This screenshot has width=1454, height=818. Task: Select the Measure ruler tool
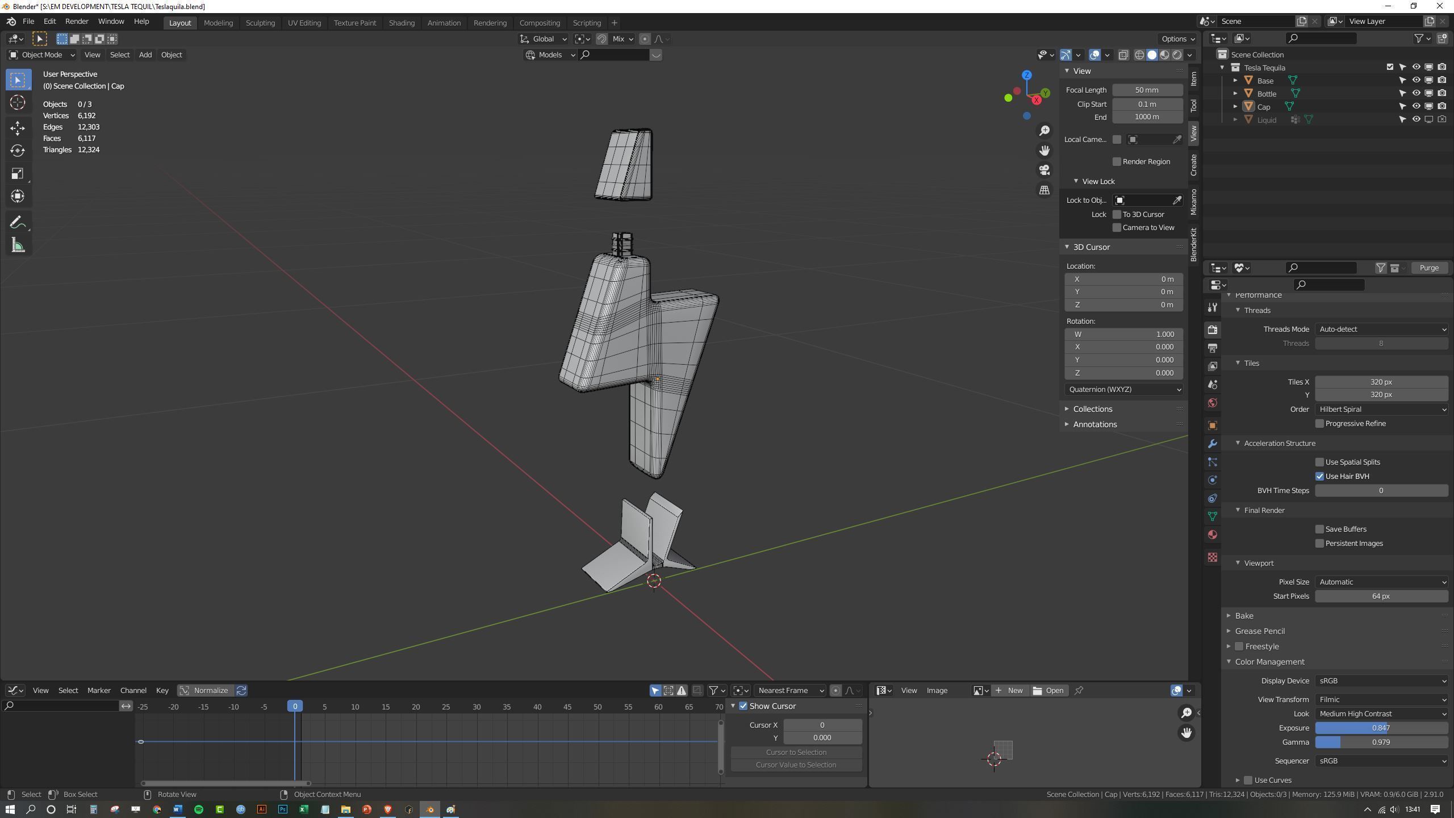pyautogui.click(x=17, y=245)
